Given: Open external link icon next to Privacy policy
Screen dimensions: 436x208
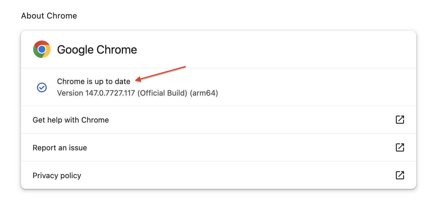Looking at the screenshot, I should point(400,175).
